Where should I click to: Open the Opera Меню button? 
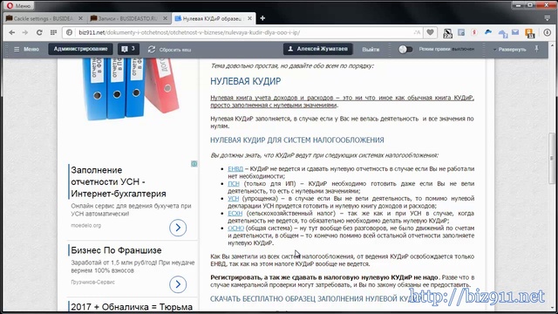(x=19, y=5)
